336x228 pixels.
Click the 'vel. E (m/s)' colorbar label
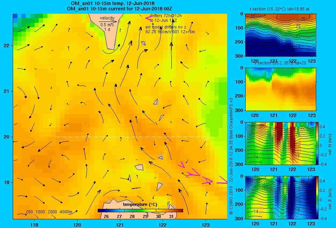click(330, 198)
